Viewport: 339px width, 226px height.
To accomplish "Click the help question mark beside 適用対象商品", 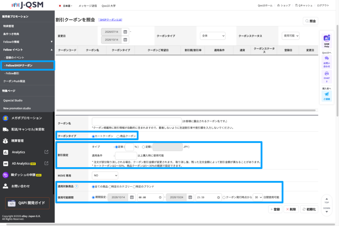I will 76,186.
